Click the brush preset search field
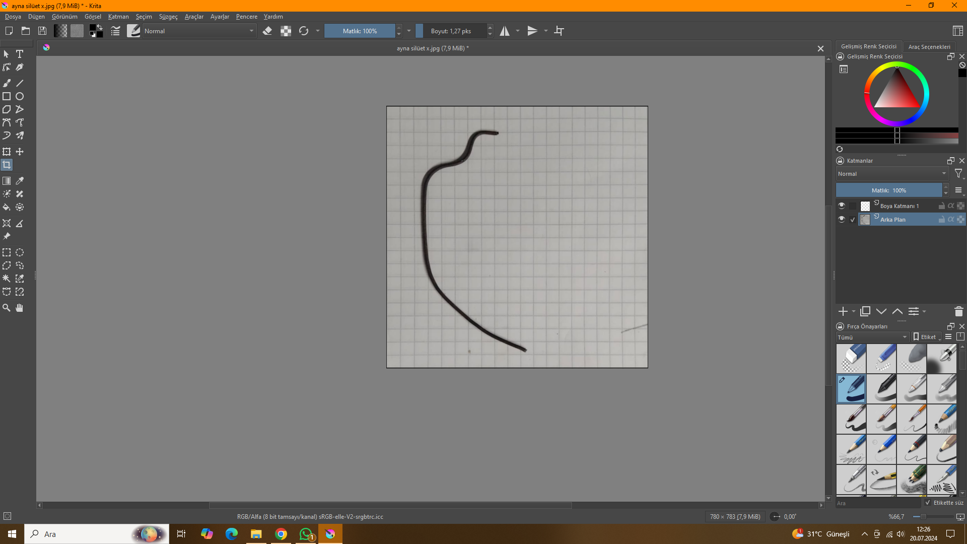The image size is (967, 544). (877, 503)
